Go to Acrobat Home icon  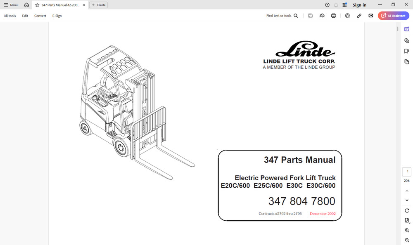(26, 5)
